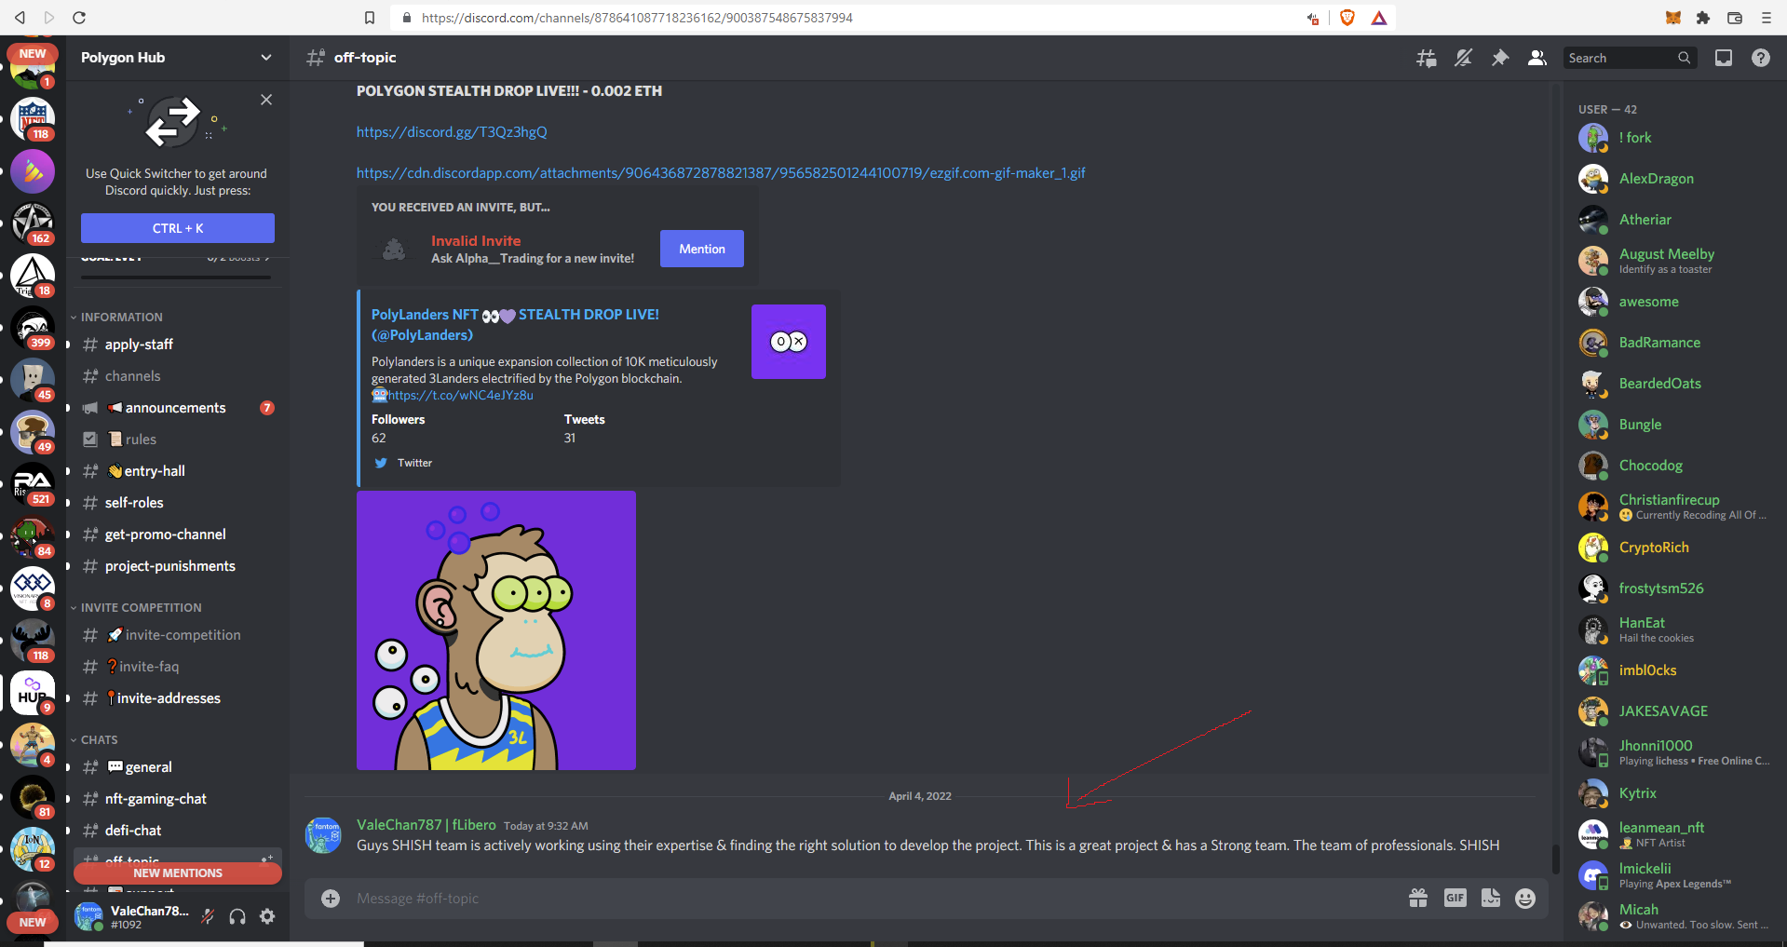Toggle the member list visibility
This screenshot has height=947, width=1787.
coord(1537,58)
